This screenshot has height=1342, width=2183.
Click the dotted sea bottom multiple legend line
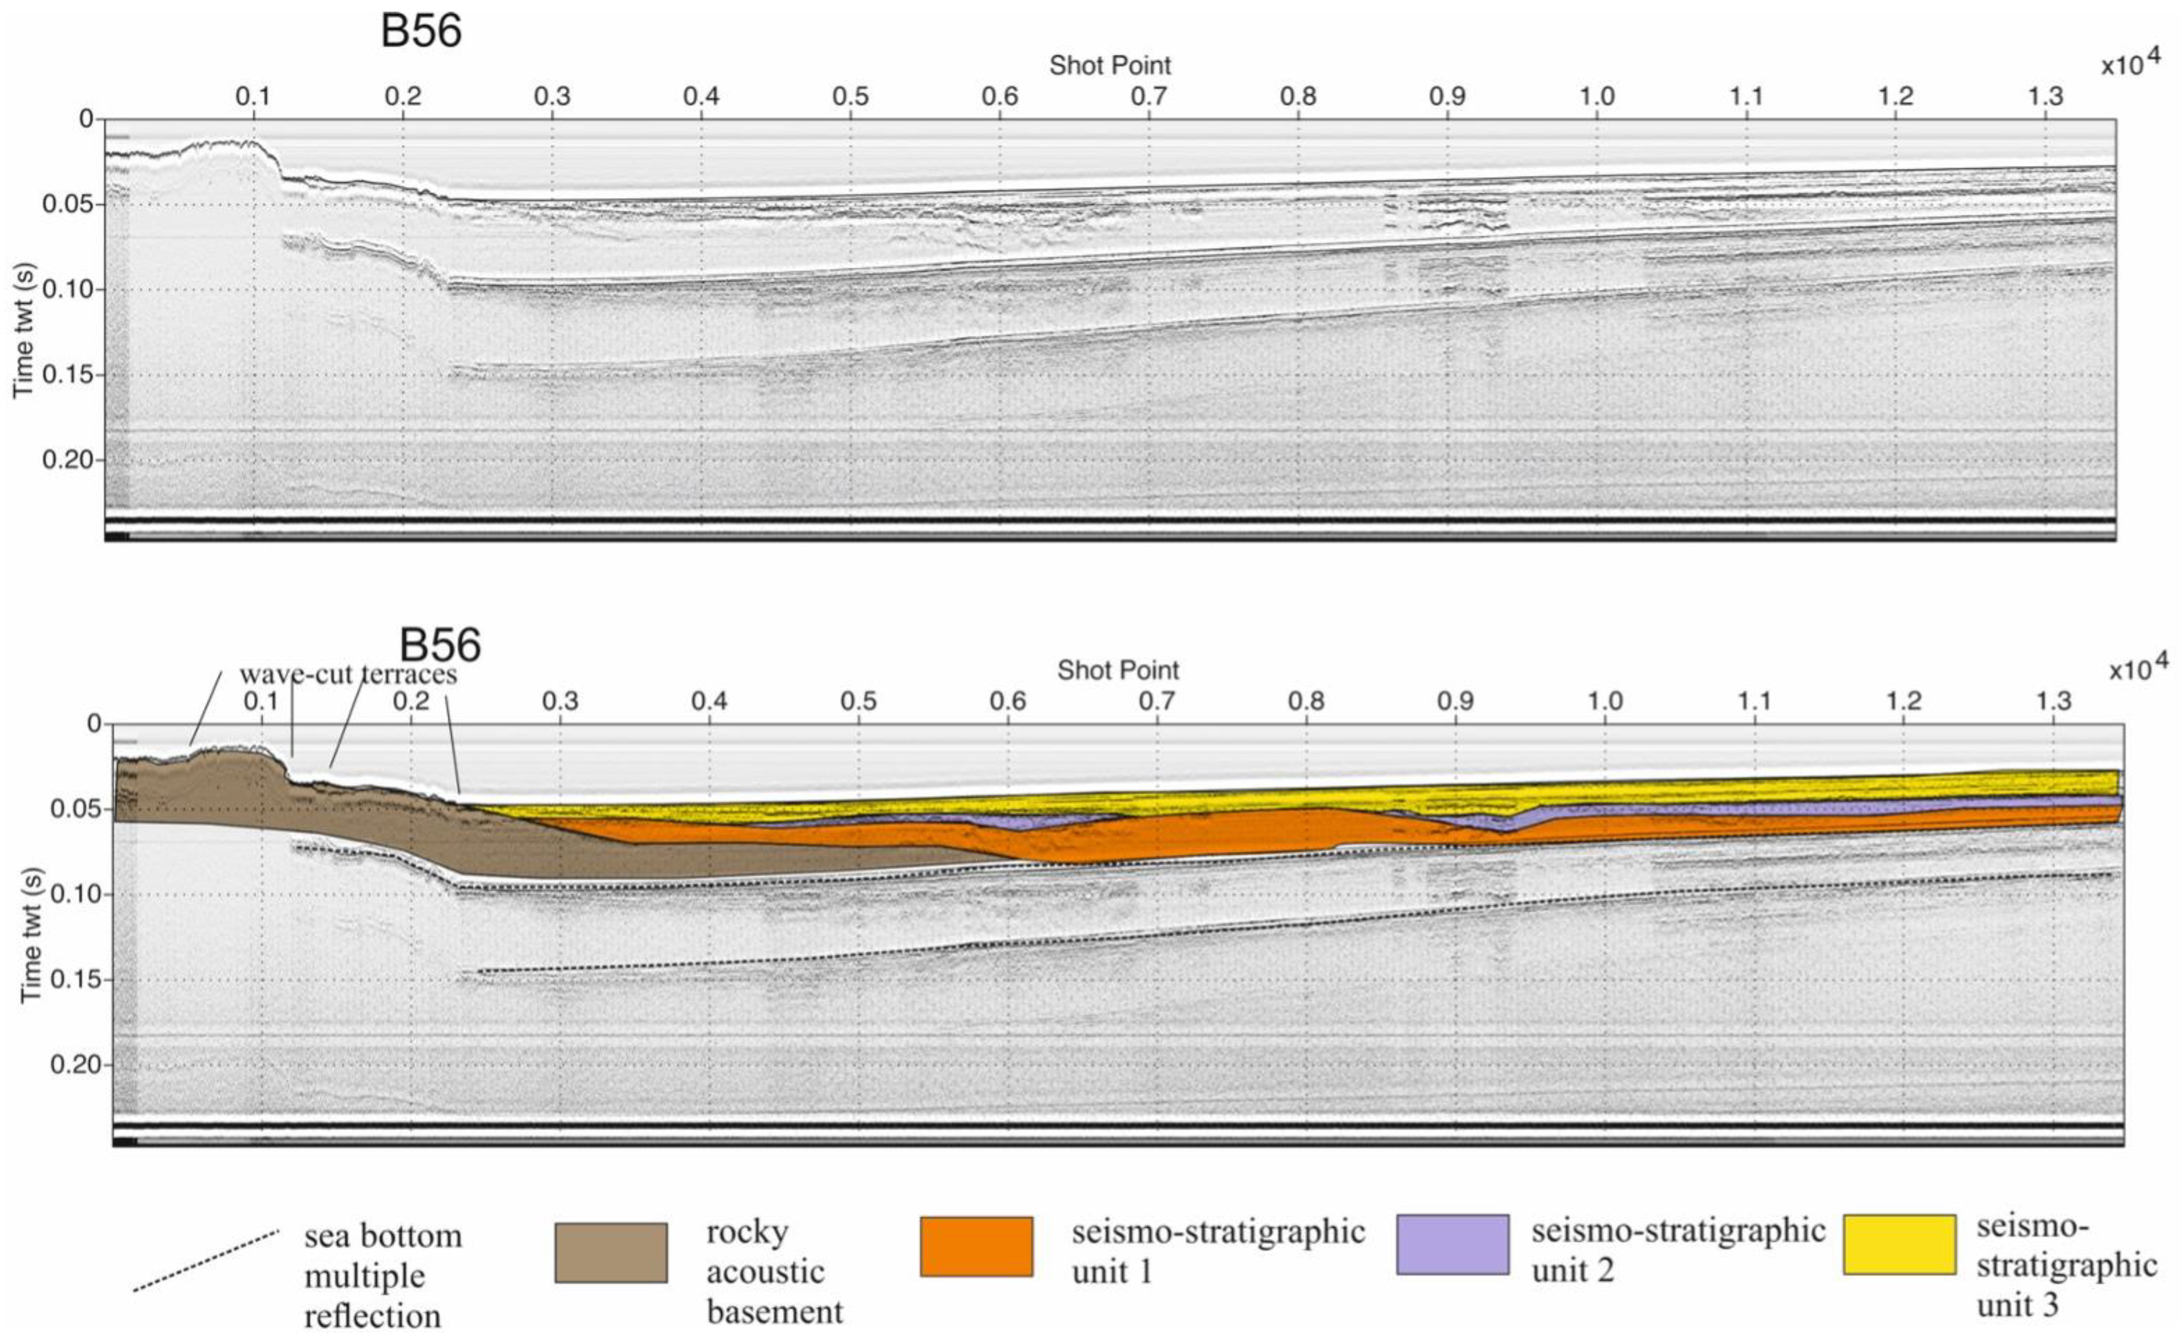pyautogui.click(x=206, y=1260)
